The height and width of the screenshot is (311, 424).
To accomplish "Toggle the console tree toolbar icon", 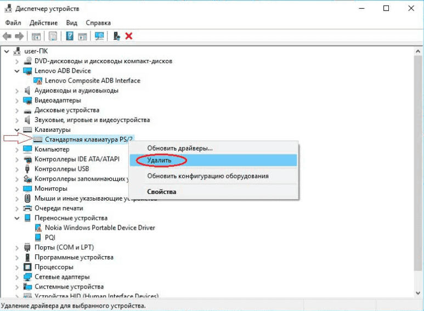I will [36, 36].
